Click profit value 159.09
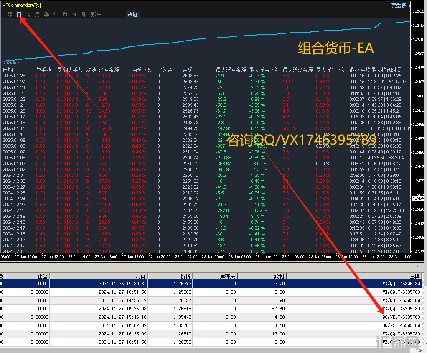427x353 pixels. coord(106,128)
